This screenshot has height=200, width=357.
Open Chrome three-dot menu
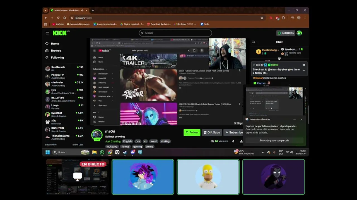305,18
